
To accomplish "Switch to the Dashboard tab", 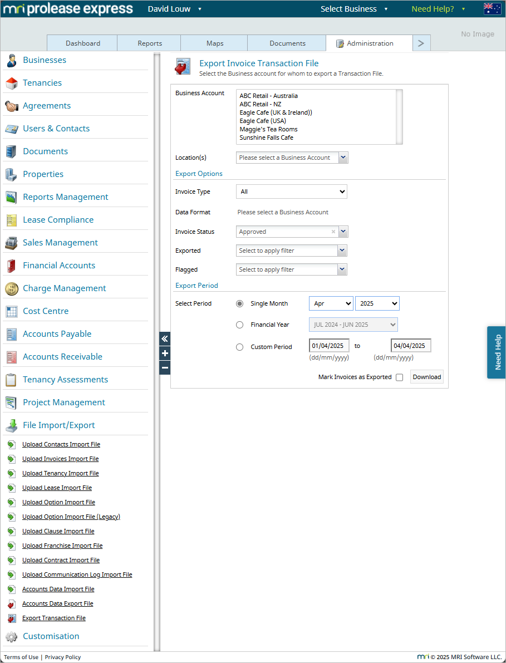I will (82, 43).
